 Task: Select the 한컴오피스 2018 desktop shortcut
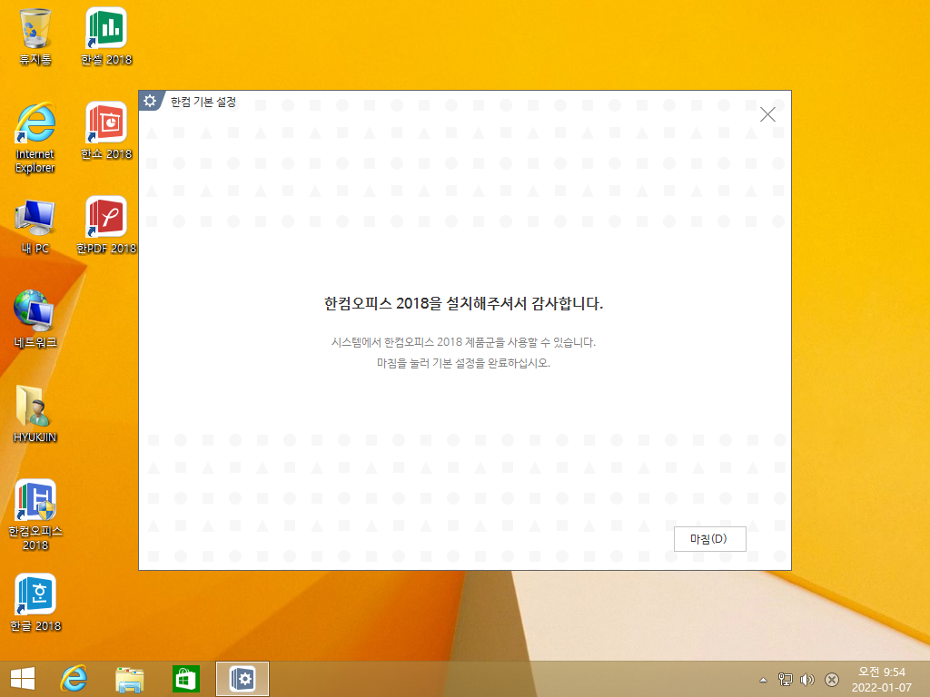(x=35, y=515)
